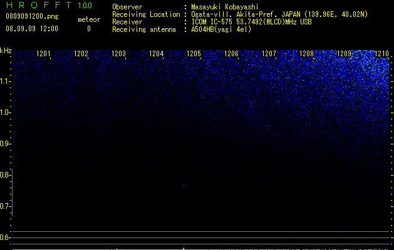Viewport: 394px width, 250px height.
Task: Select the 1205 time marker
Action: pos(194,53)
